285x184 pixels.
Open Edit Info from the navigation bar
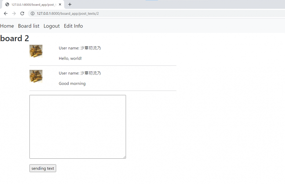tap(73, 26)
